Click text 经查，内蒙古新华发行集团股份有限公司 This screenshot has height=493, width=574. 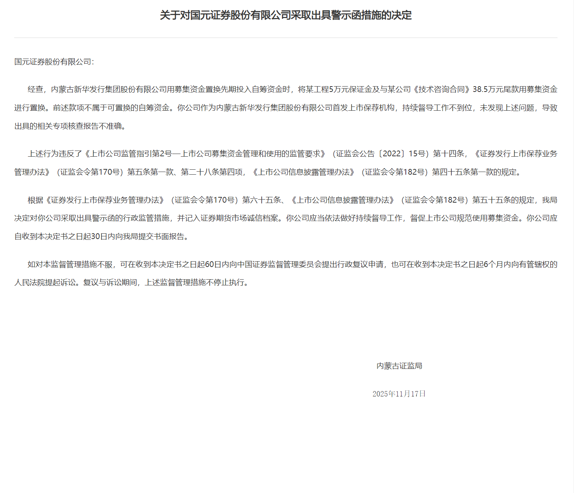97,89
